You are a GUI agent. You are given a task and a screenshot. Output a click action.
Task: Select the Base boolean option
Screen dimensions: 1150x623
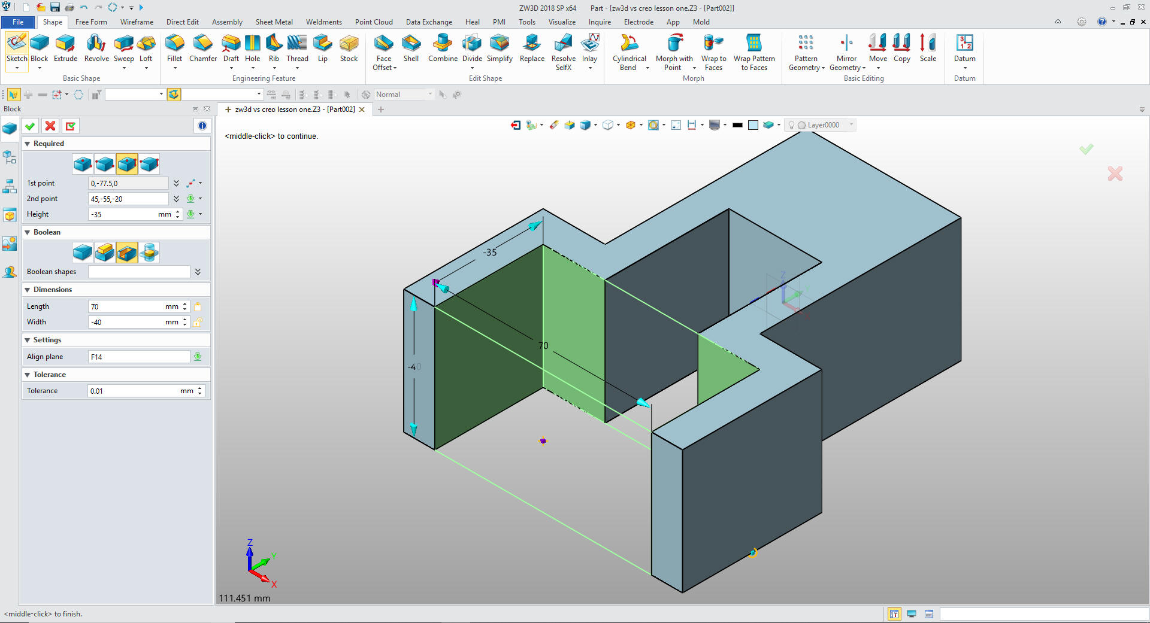(x=83, y=253)
